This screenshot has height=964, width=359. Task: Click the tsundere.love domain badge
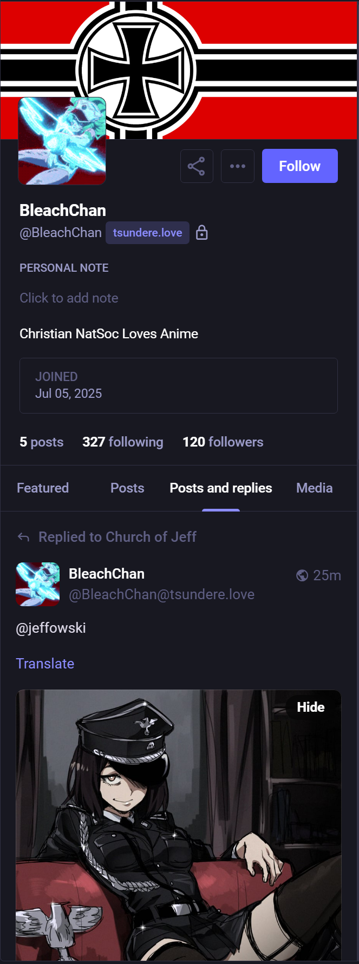pos(147,233)
